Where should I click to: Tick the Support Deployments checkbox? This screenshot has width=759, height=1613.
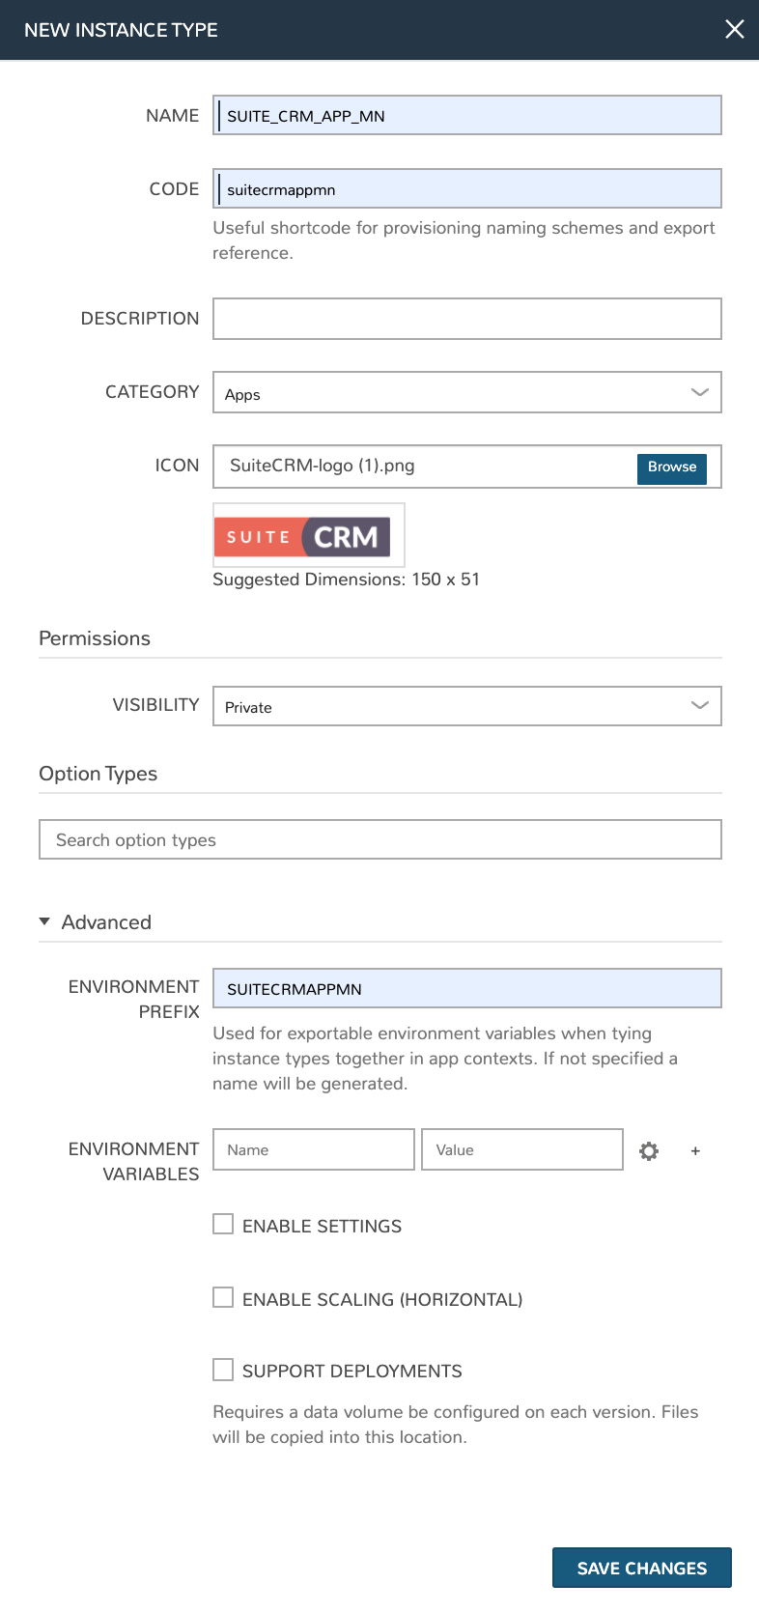[223, 1370]
